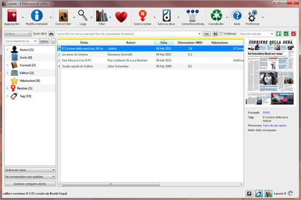Click the EPUB format link
Screen dimensions: 301x200
[266, 113]
